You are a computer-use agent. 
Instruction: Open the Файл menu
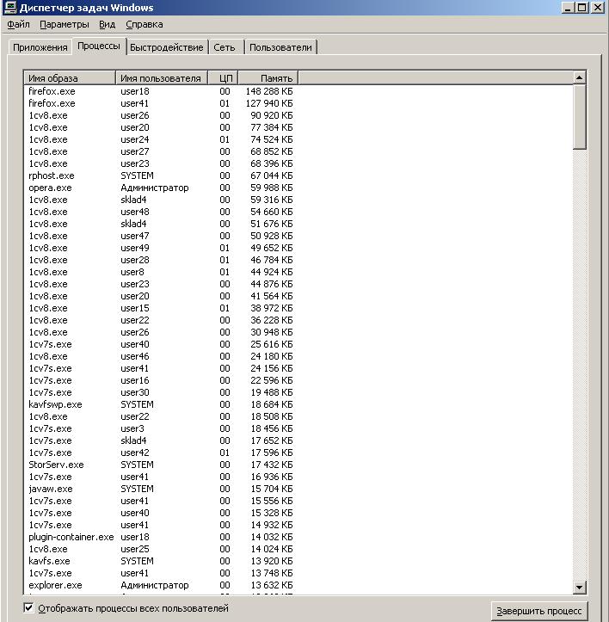click(18, 25)
